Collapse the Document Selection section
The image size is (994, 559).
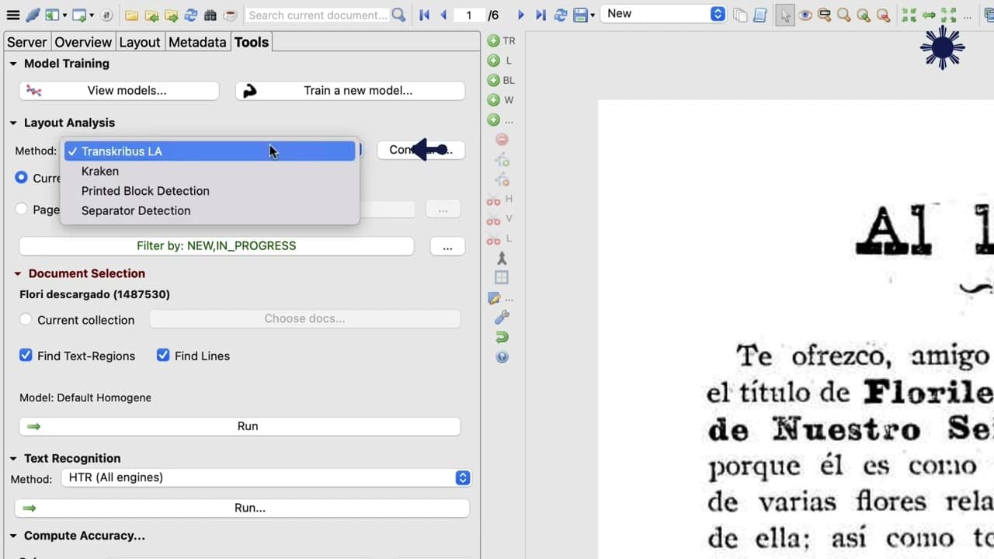(17, 273)
